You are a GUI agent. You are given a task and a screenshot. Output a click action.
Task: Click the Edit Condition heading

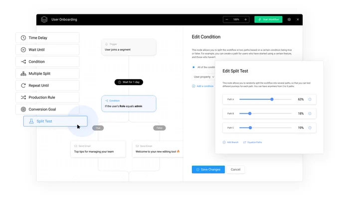[206, 37]
